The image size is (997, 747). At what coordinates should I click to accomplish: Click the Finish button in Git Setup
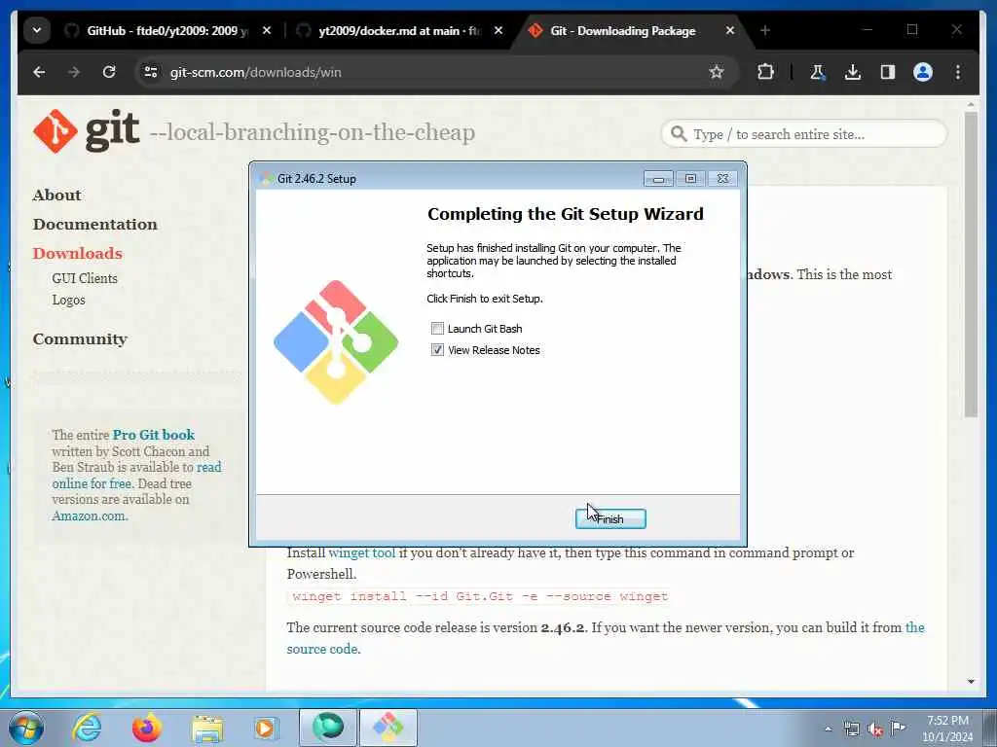pos(610,518)
